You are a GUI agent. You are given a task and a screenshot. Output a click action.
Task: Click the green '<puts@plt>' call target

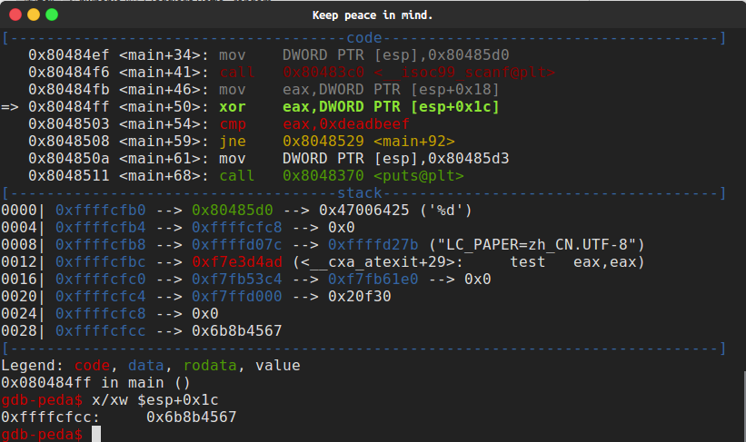pyautogui.click(x=419, y=176)
